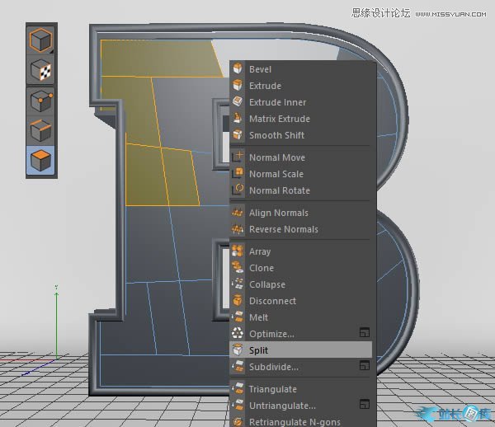Pick Matrix Extrude in the menu
Viewport: 495px width, 427px height.
click(279, 119)
